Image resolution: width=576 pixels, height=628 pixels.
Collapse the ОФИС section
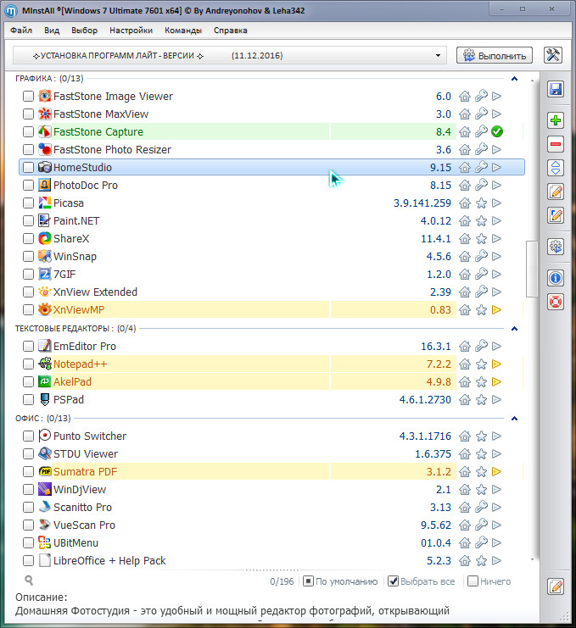(x=515, y=418)
